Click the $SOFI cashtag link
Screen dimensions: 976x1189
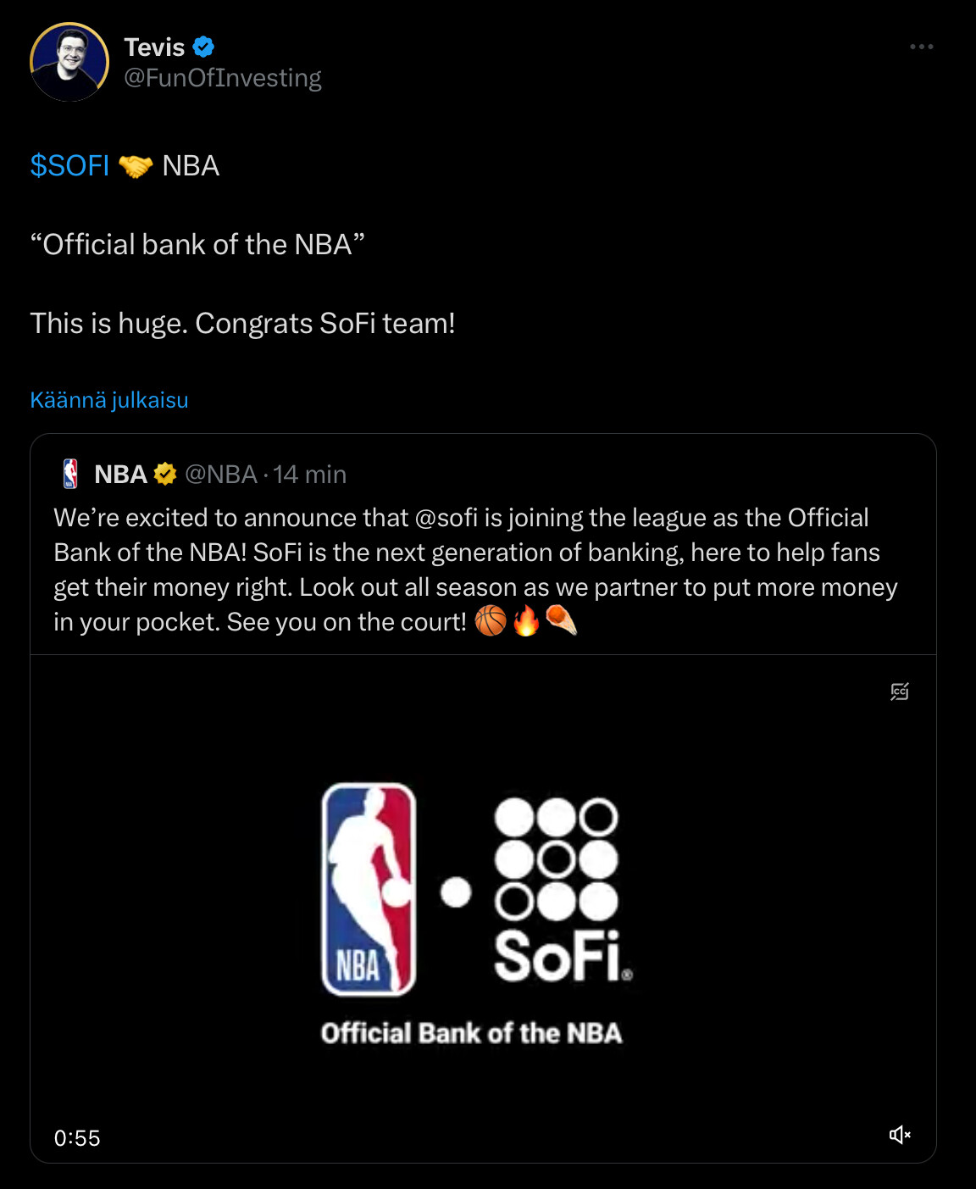click(x=69, y=165)
